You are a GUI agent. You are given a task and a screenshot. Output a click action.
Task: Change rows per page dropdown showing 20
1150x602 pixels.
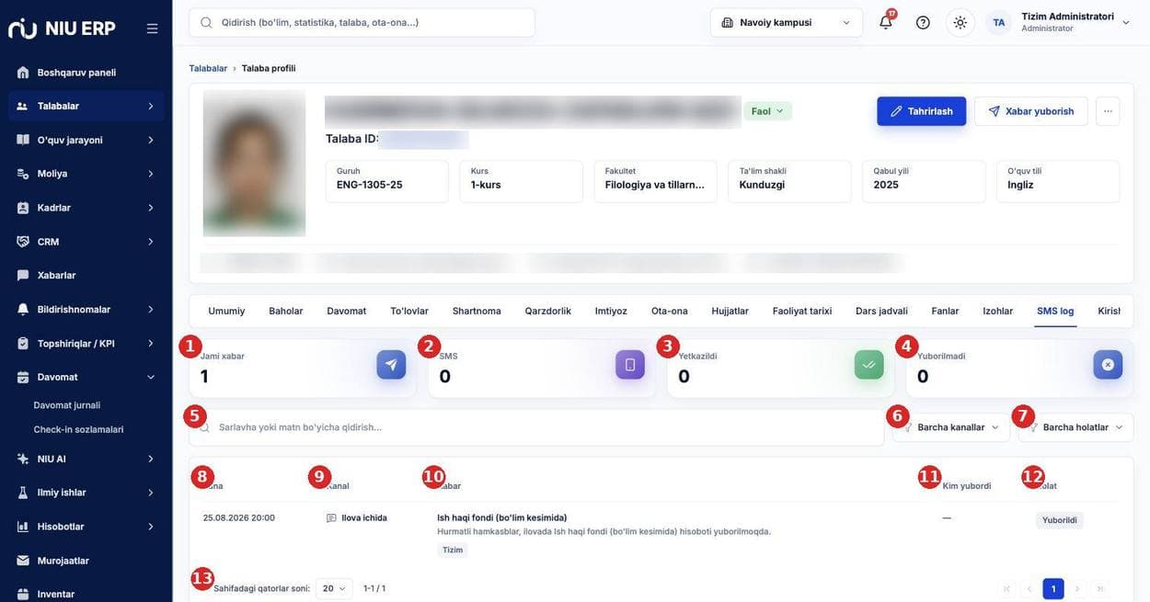[334, 588]
